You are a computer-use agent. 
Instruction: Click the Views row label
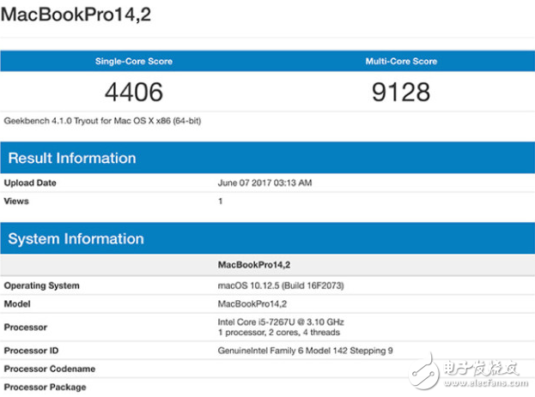pos(16,201)
